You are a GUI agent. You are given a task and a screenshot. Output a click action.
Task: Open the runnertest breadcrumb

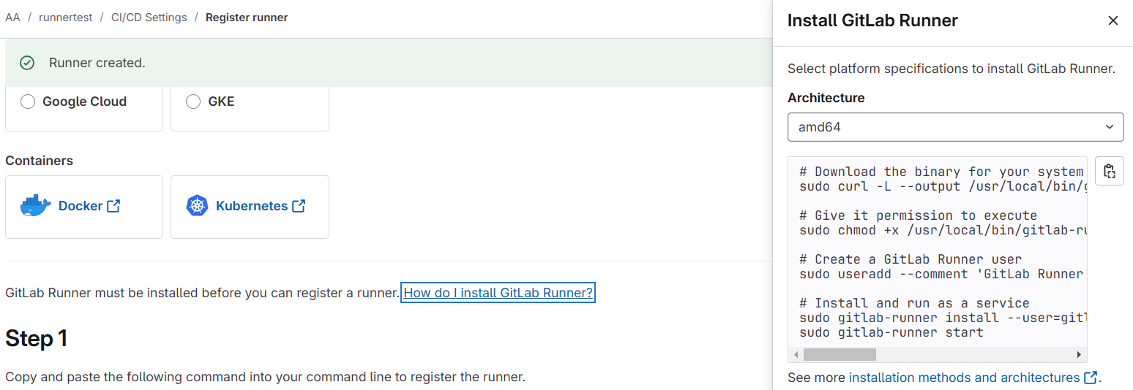[x=66, y=18]
